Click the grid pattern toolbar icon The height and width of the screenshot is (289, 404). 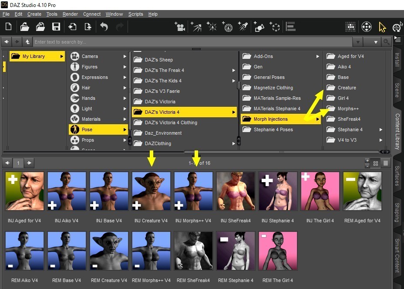pyautogui.click(x=350, y=27)
